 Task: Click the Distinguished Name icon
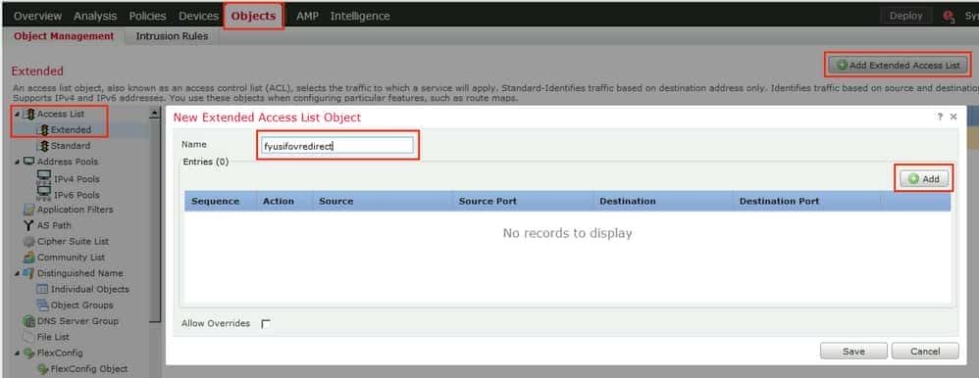point(28,273)
